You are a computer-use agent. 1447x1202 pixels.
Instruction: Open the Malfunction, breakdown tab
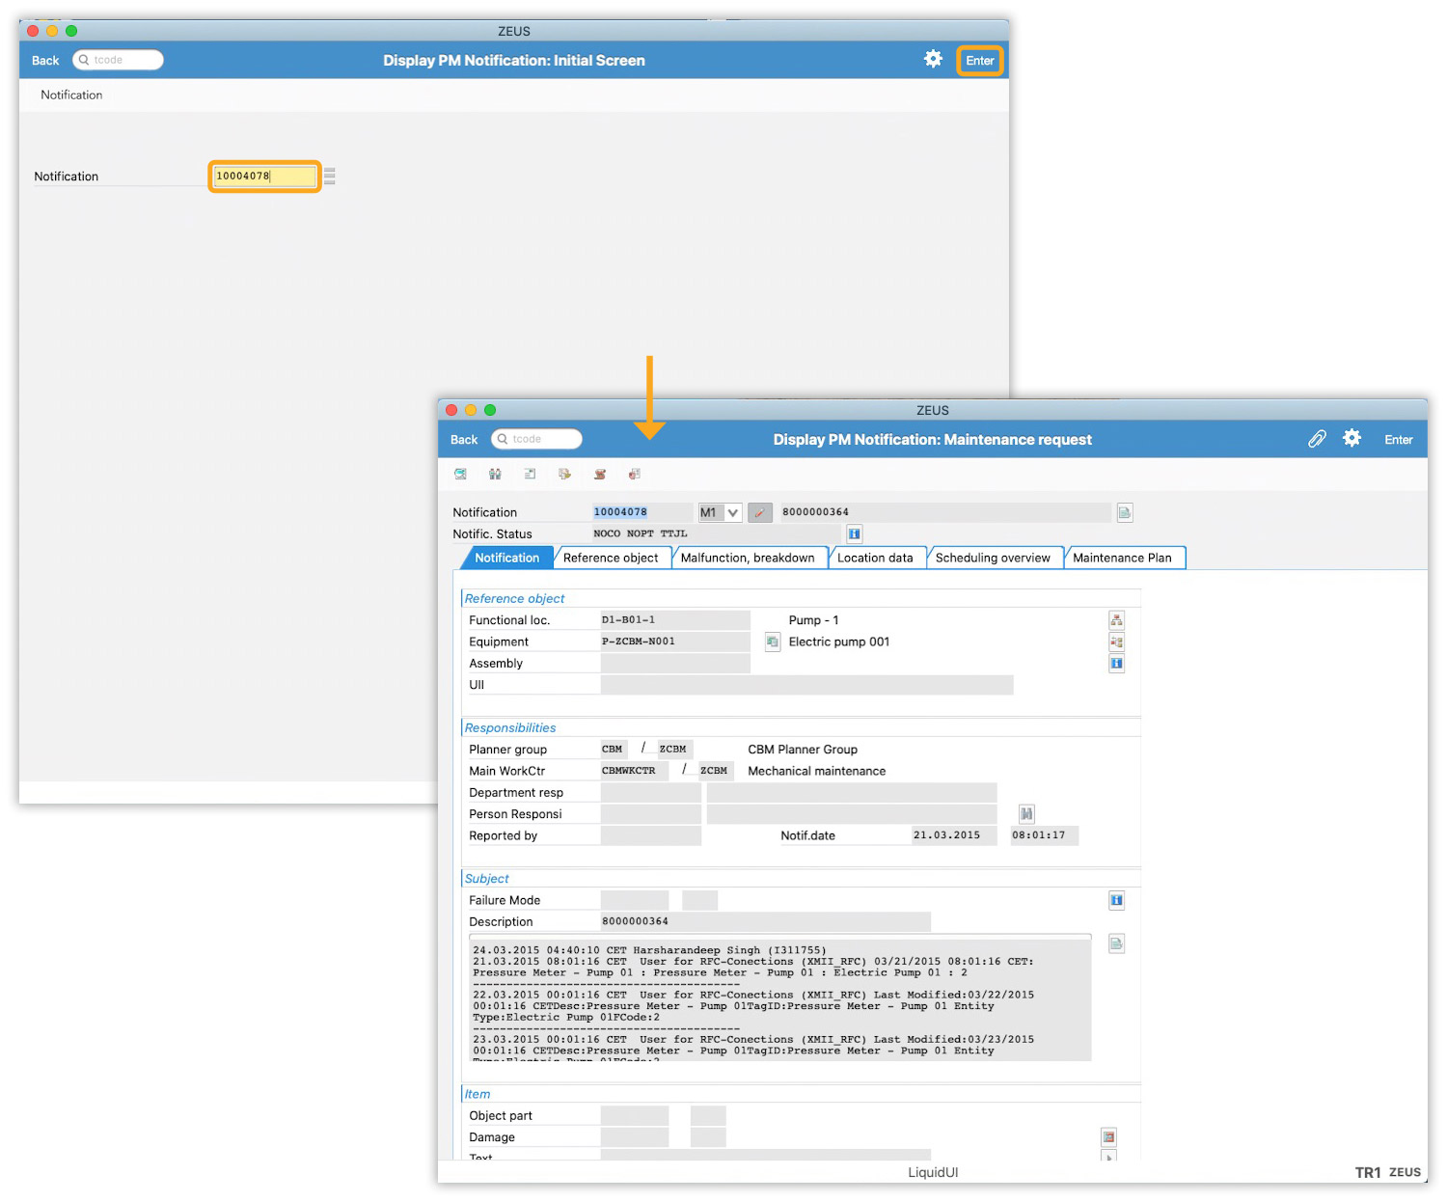click(x=747, y=558)
